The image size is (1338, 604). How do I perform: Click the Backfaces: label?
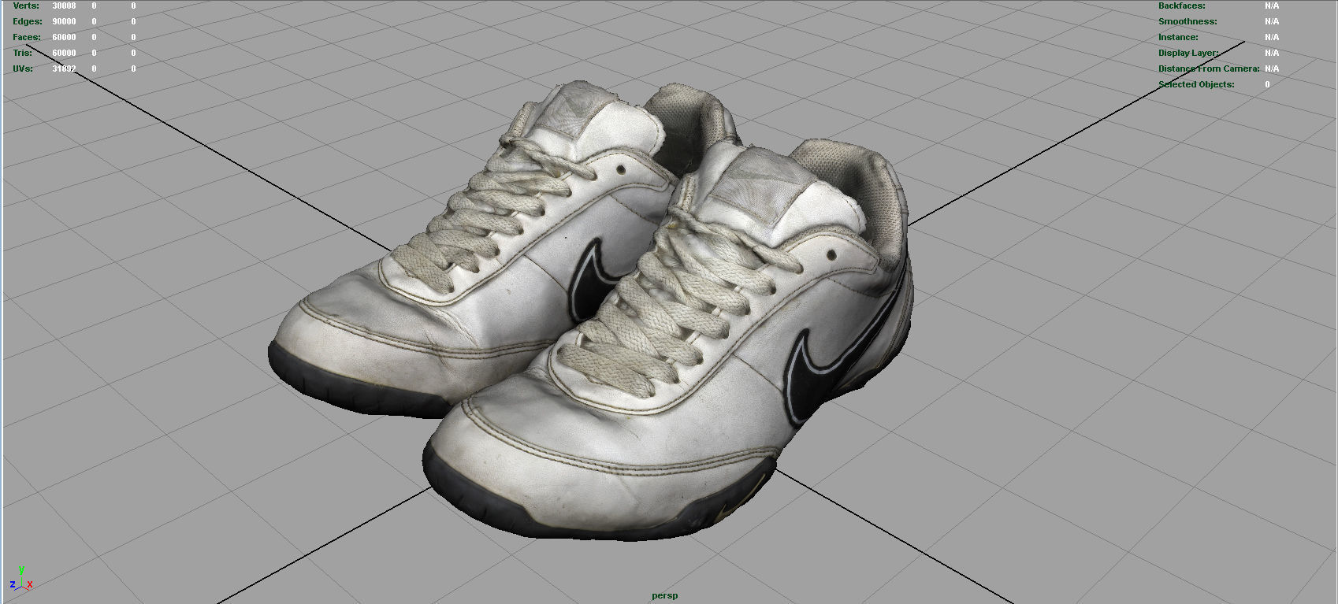coord(1181,6)
